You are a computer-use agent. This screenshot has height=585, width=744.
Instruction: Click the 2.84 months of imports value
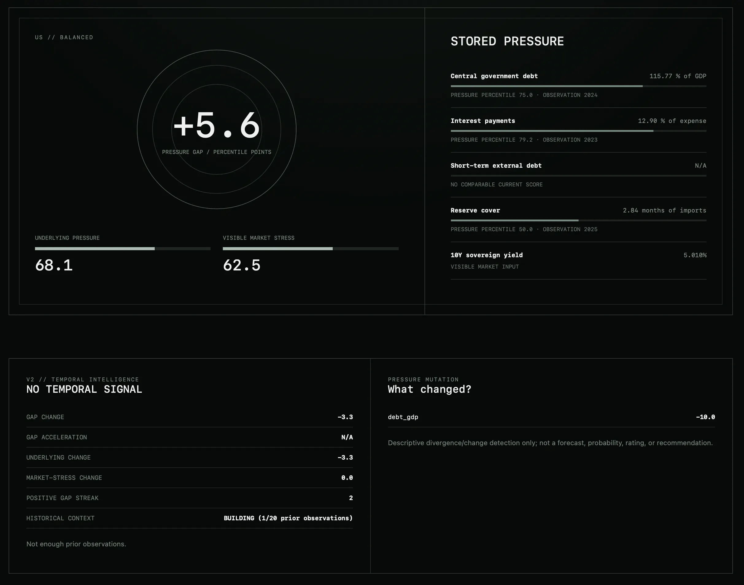(665, 210)
